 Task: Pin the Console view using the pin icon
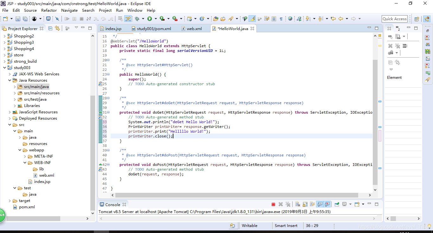pyautogui.click(x=336, y=204)
